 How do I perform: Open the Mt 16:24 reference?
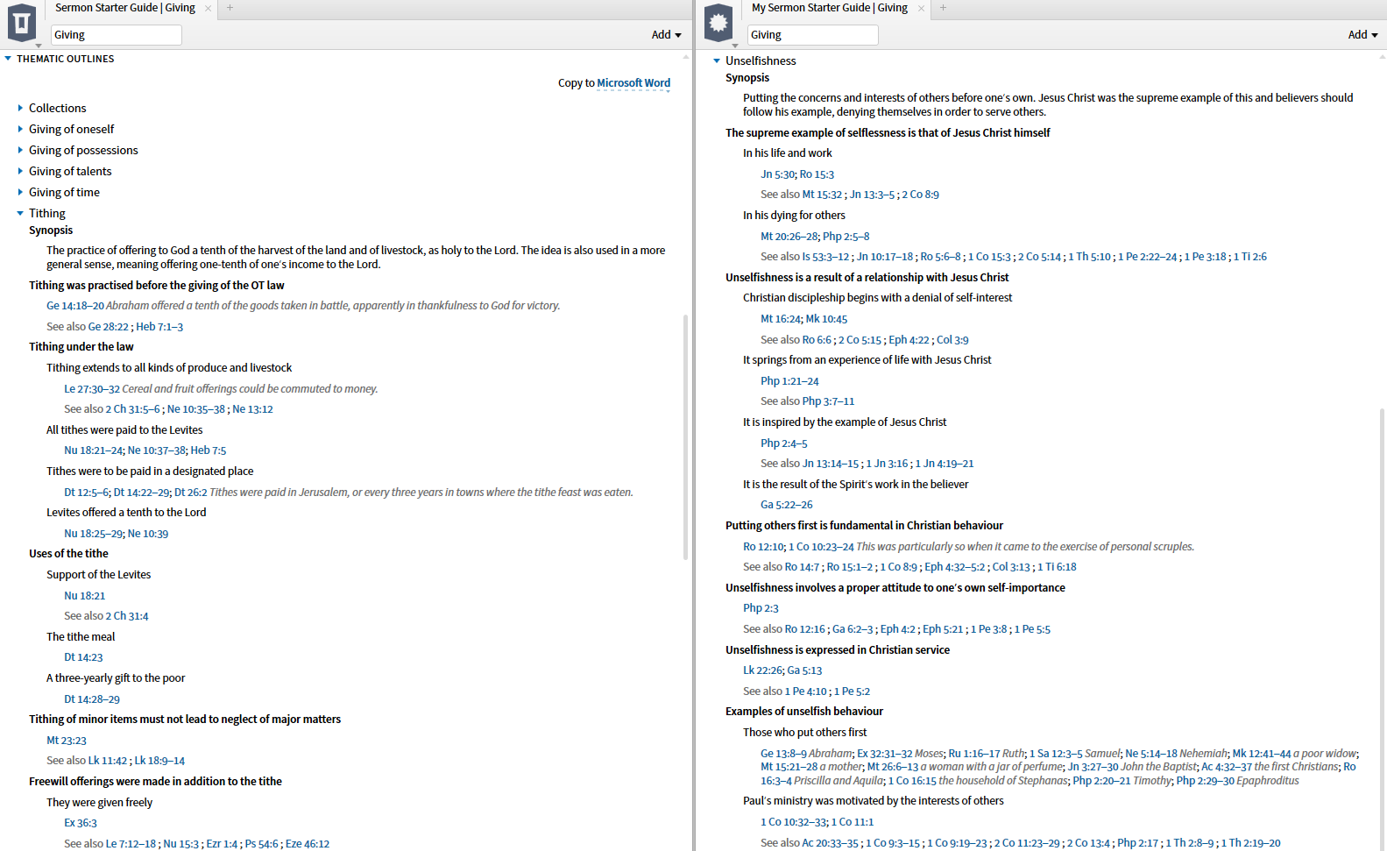(780, 319)
